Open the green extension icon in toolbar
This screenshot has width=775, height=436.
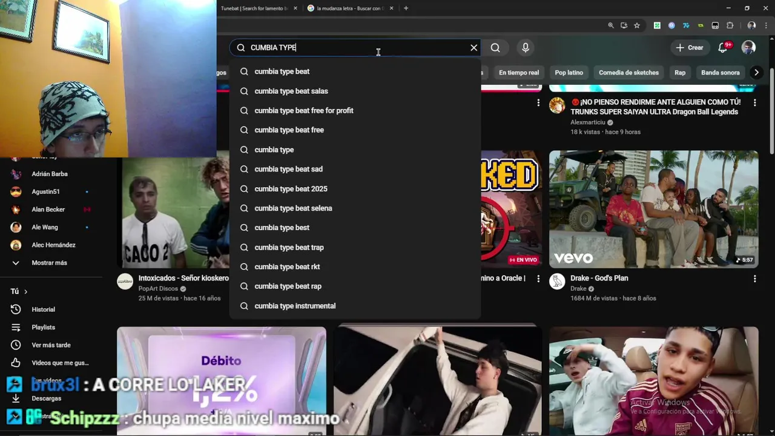pyautogui.click(x=657, y=25)
